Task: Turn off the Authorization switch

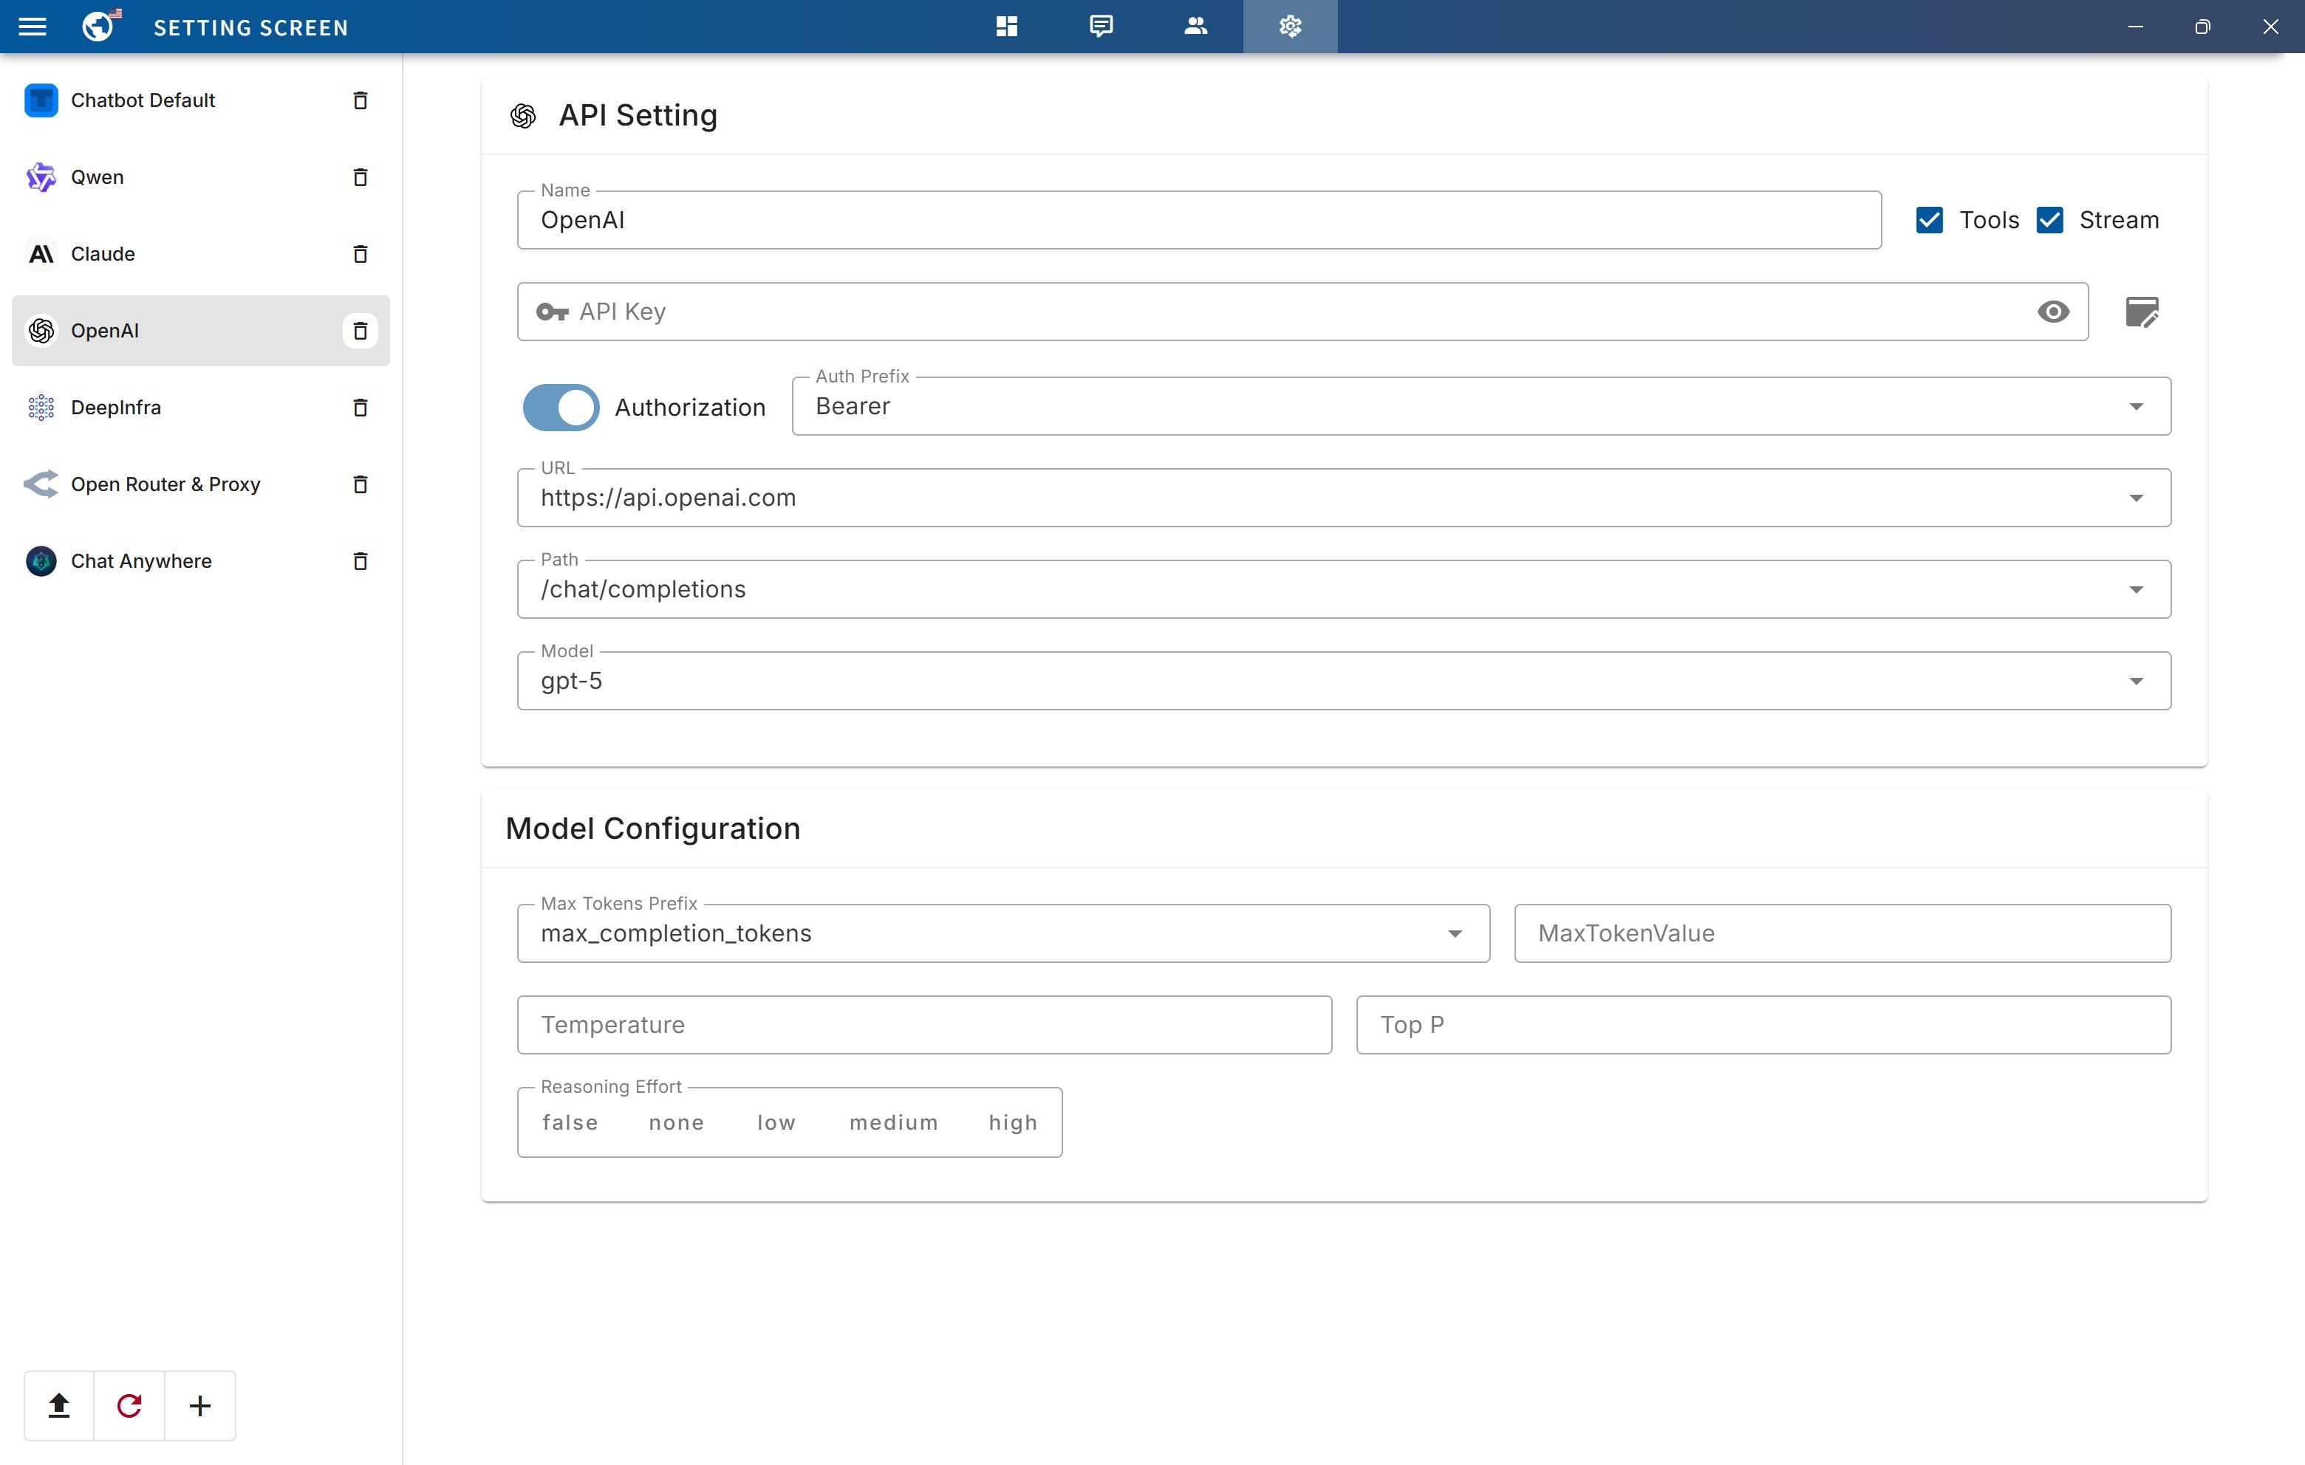Action: point(561,408)
